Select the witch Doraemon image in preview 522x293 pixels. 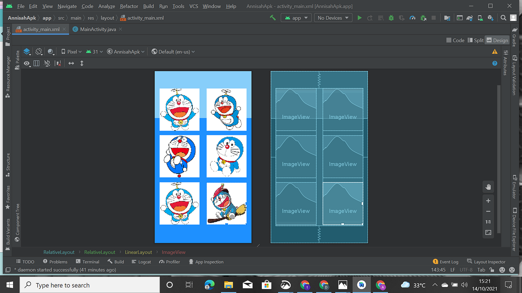(227, 203)
